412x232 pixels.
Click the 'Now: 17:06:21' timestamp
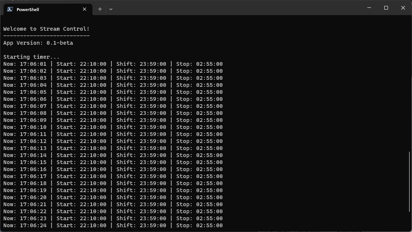(25, 204)
